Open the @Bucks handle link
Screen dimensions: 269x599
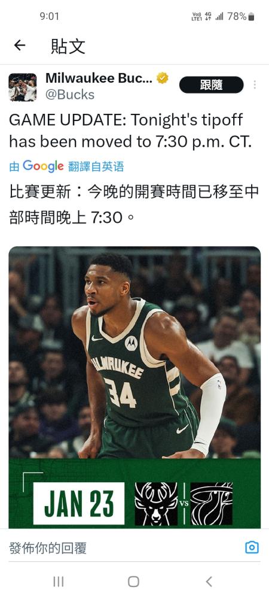click(70, 95)
